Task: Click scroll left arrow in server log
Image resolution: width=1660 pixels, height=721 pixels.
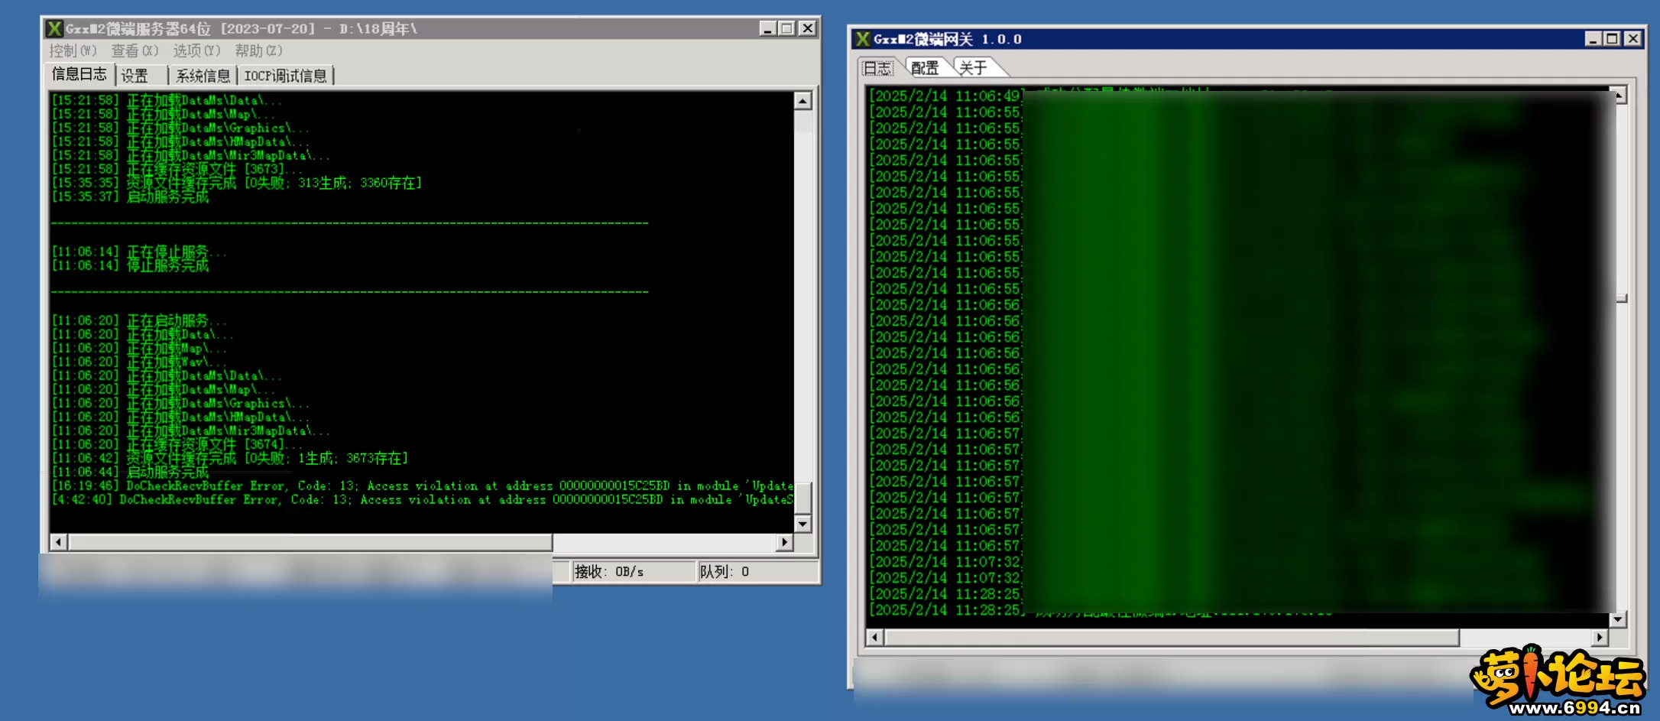Action: (x=59, y=542)
